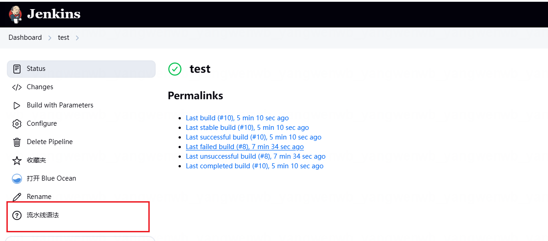
Task: Click the green success checkmark beside test
Action: (x=175, y=69)
